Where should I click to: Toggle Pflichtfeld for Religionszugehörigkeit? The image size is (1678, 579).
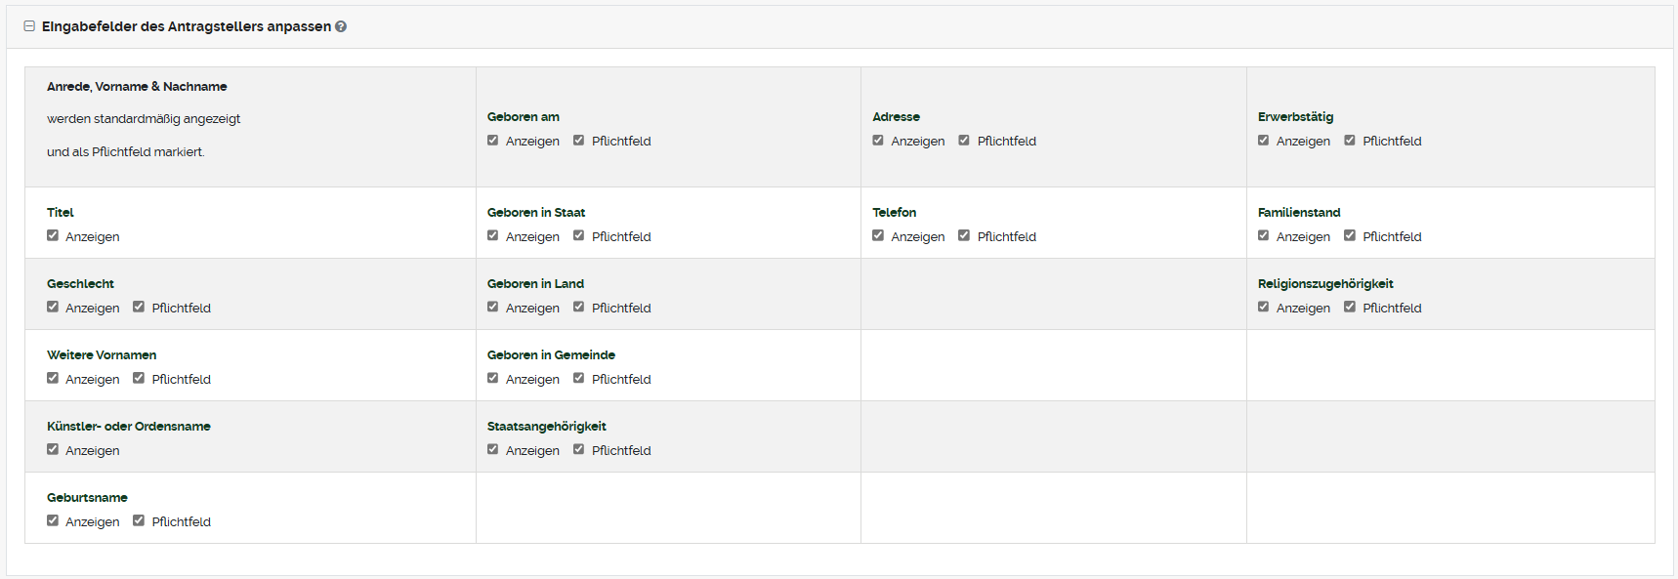tap(1350, 307)
